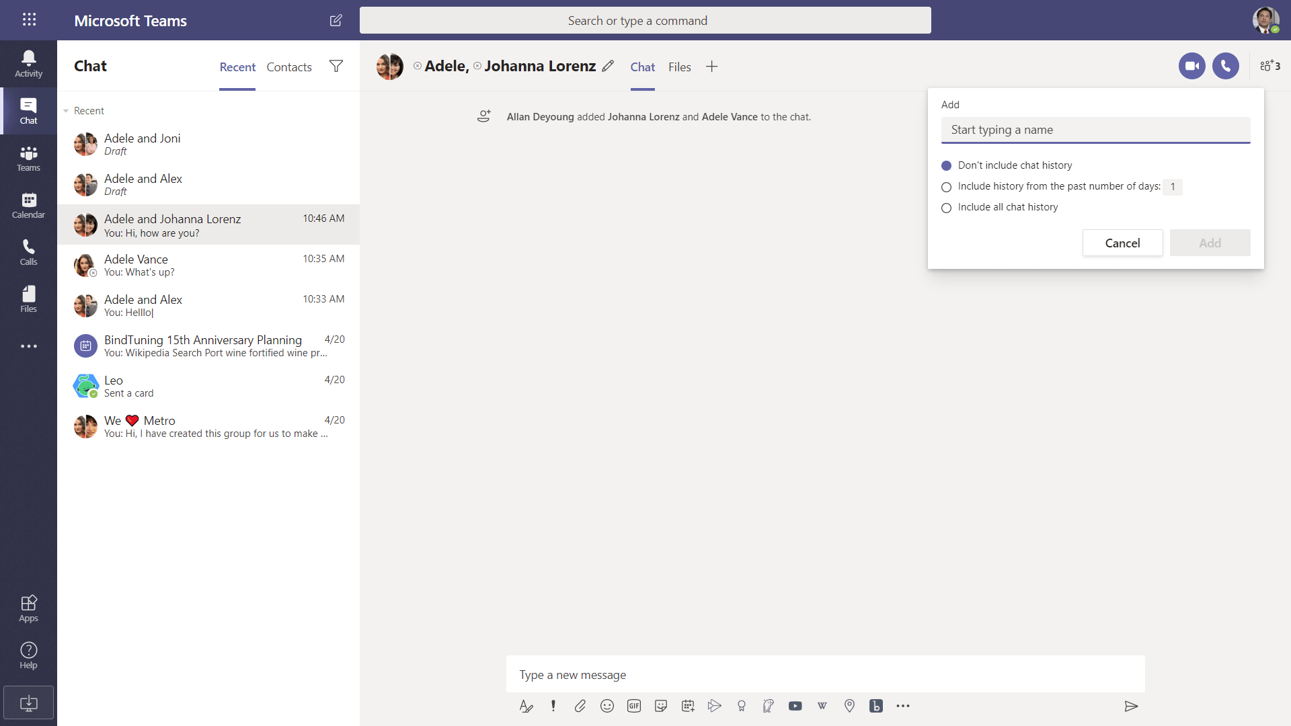The height and width of the screenshot is (726, 1291).
Task: Start a video call
Action: (1191, 66)
